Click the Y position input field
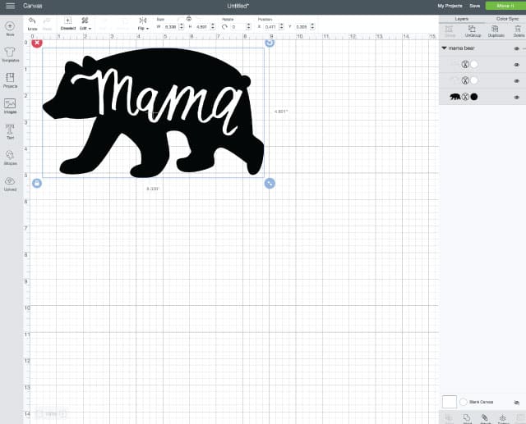The height and width of the screenshot is (424, 526). pos(302,26)
